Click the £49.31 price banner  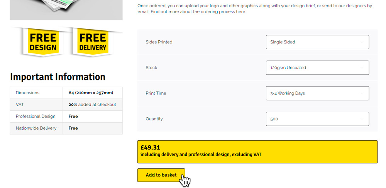coord(257,151)
